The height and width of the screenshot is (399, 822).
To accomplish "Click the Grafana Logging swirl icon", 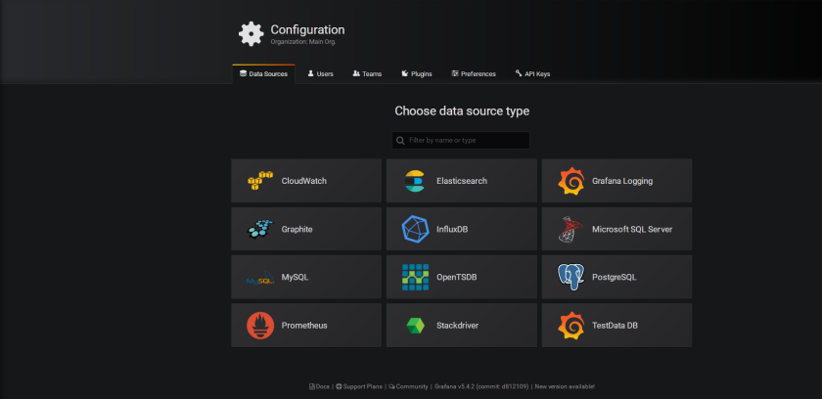I will (x=571, y=181).
